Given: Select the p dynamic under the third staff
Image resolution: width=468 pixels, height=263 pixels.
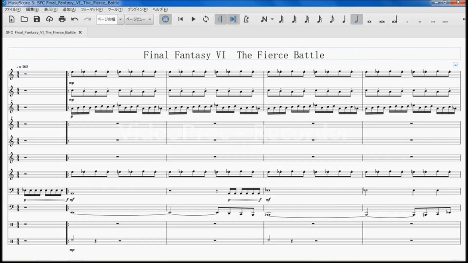Looking at the screenshot, I should [x=72, y=117].
